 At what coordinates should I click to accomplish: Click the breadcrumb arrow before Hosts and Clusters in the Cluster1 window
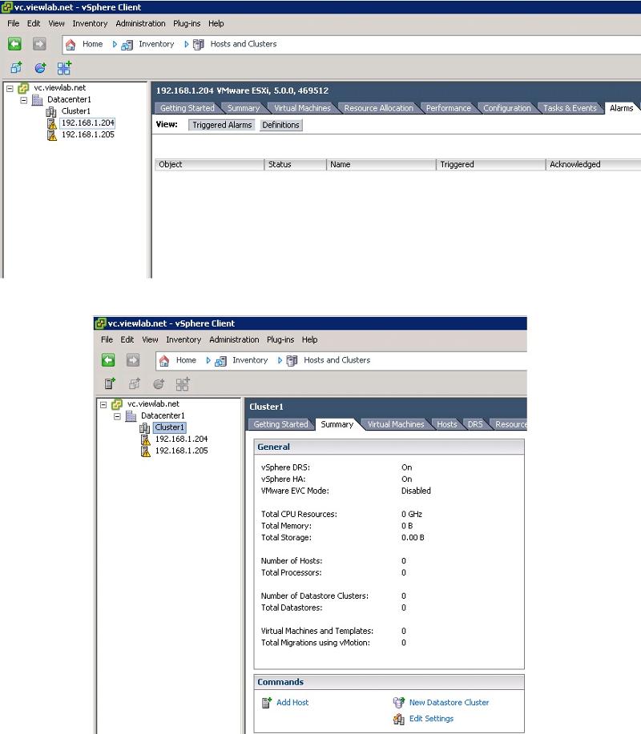tap(280, 360)
